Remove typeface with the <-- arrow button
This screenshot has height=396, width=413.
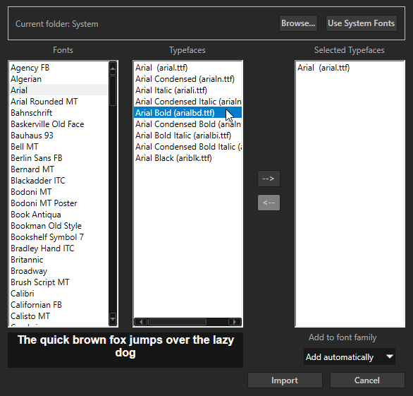click(269, 203)
